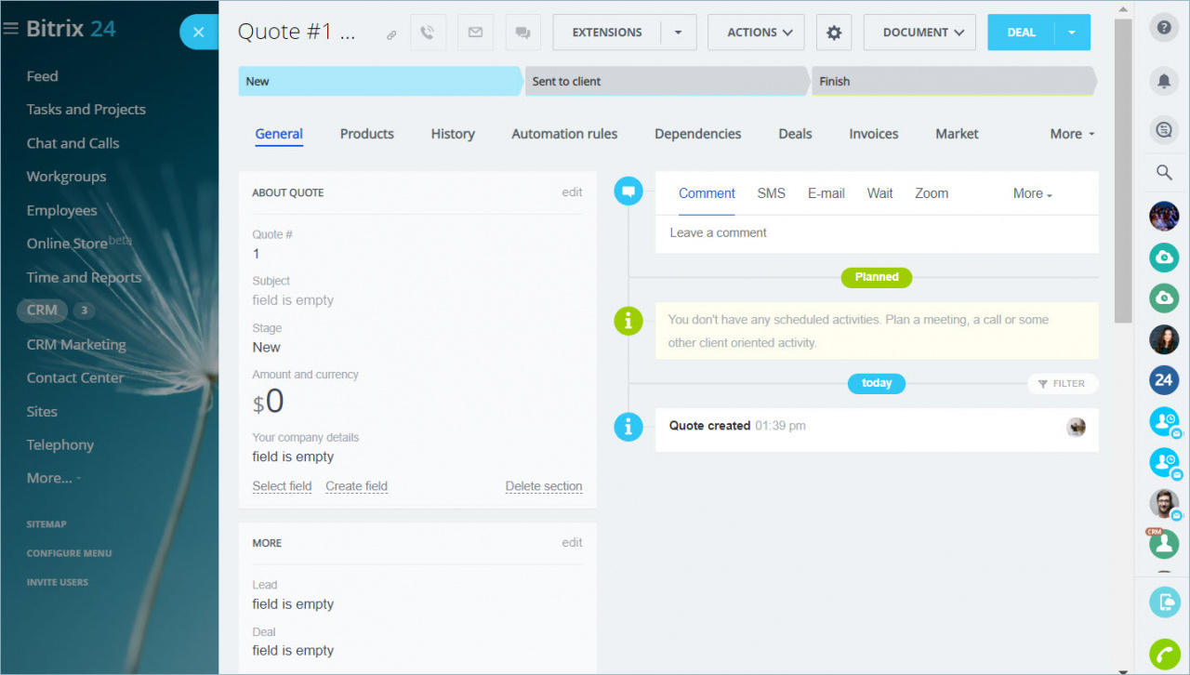Switch to the Products tab

[x=367, y=134]
